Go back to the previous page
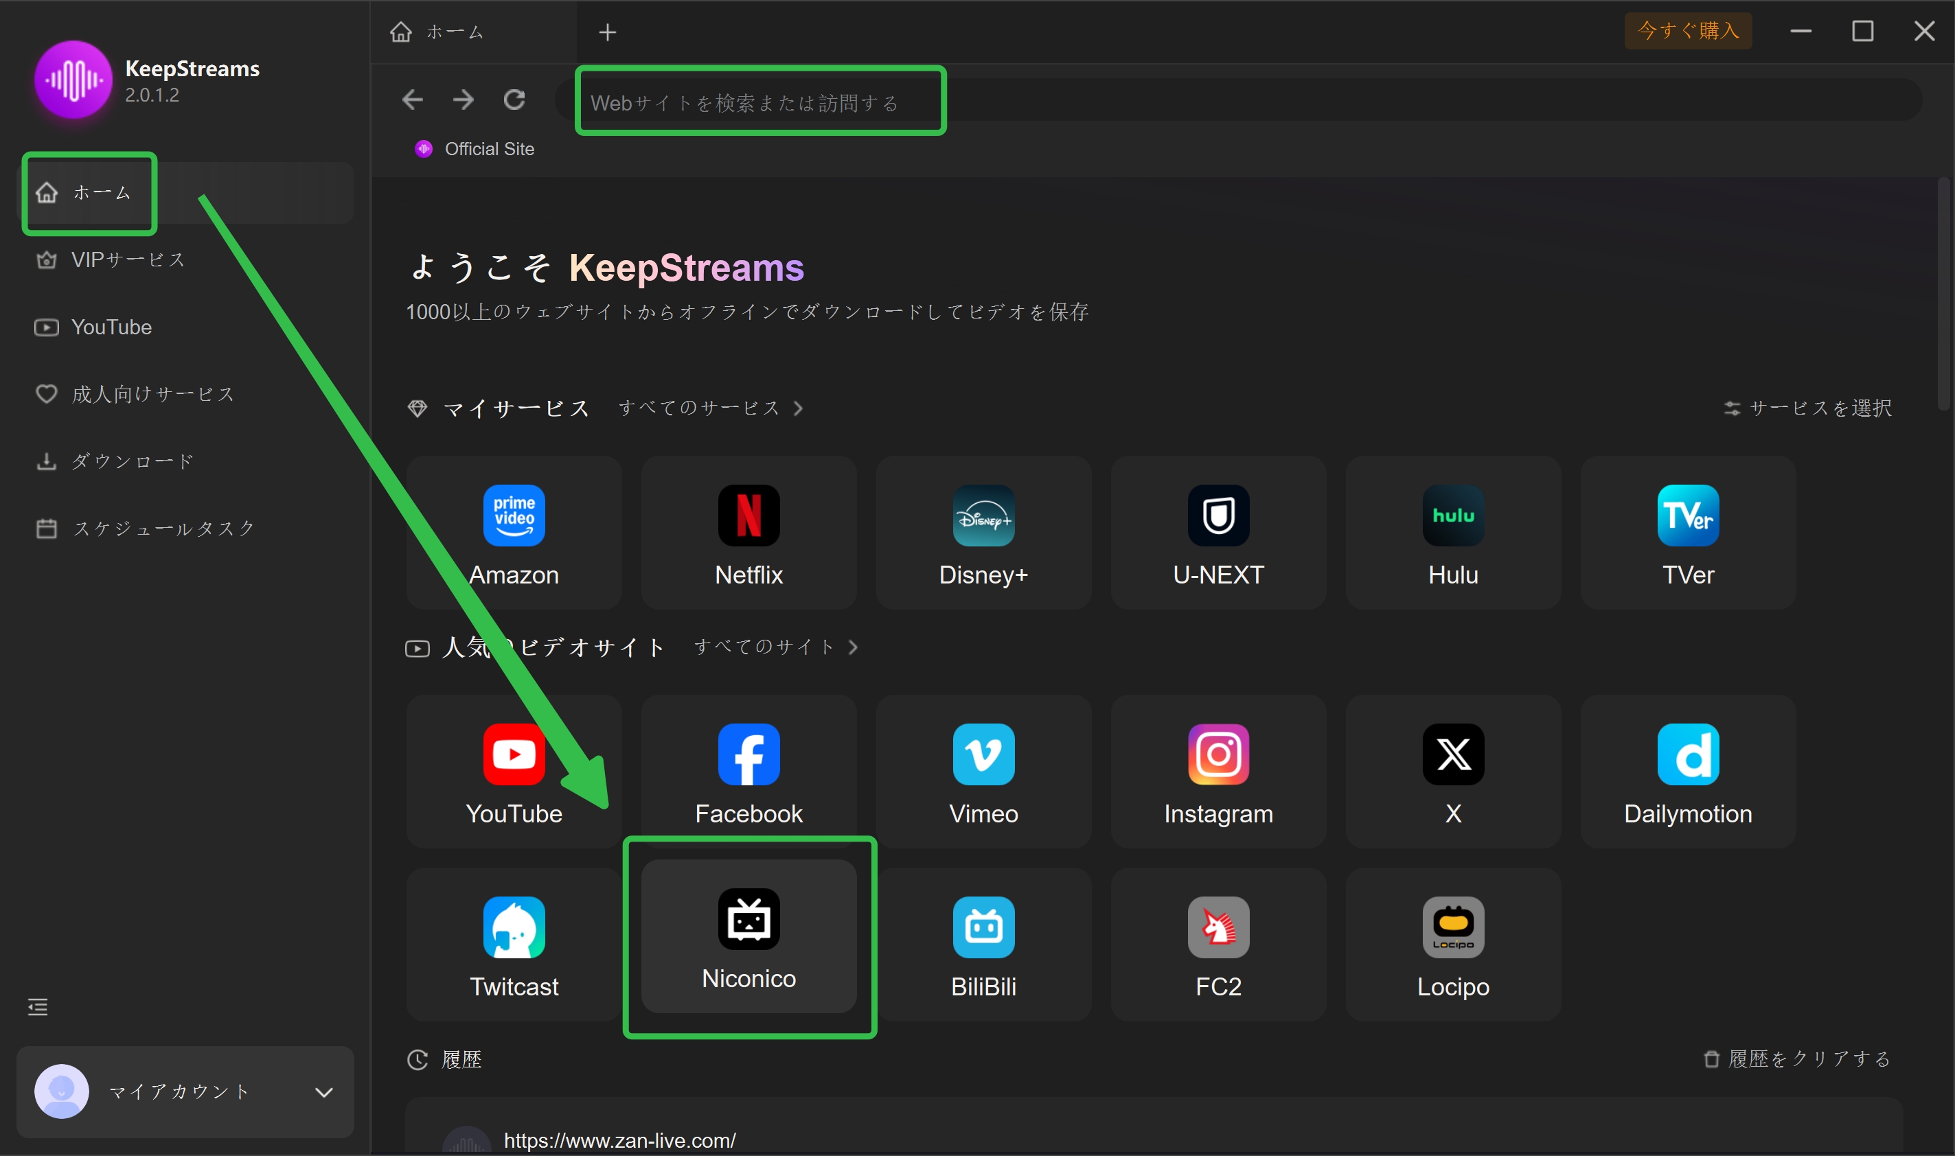The image size is (1955, 1156). [412, 100]
